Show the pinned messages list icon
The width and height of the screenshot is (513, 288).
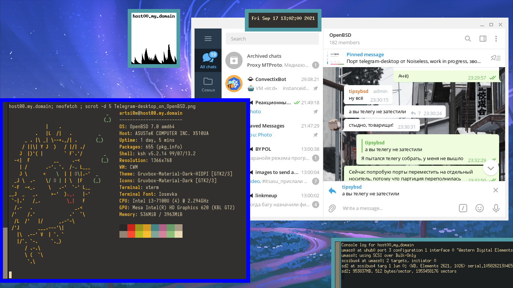click(496, 58)
